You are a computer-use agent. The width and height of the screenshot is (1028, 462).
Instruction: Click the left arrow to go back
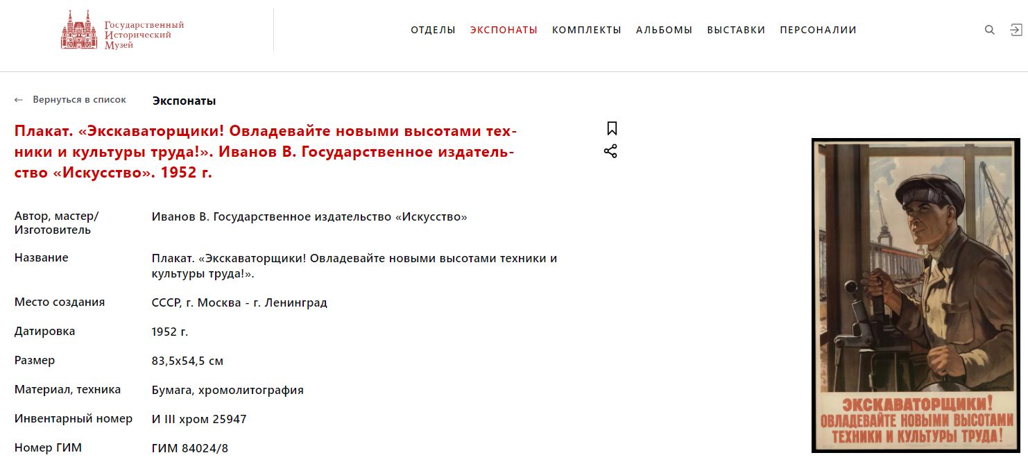point(18,99)
